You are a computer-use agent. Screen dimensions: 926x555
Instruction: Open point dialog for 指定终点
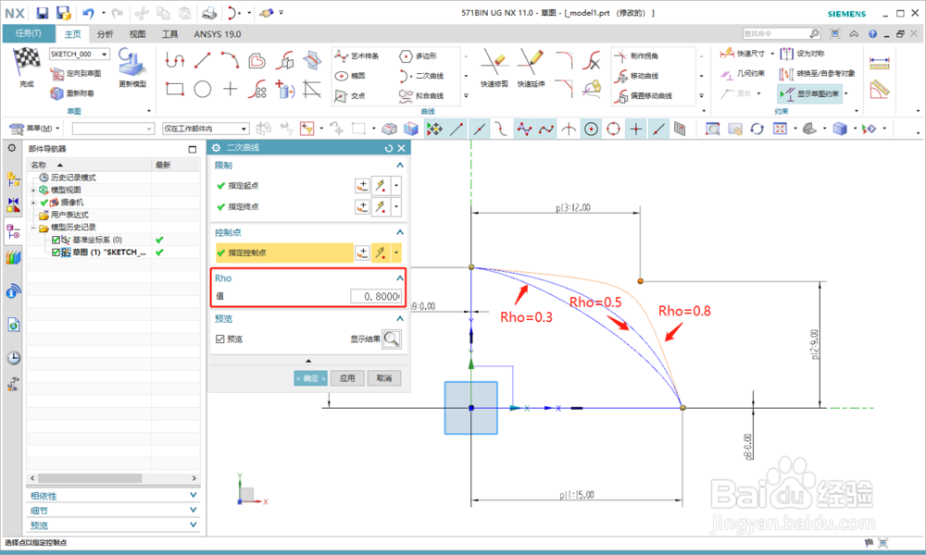point(362,207)
